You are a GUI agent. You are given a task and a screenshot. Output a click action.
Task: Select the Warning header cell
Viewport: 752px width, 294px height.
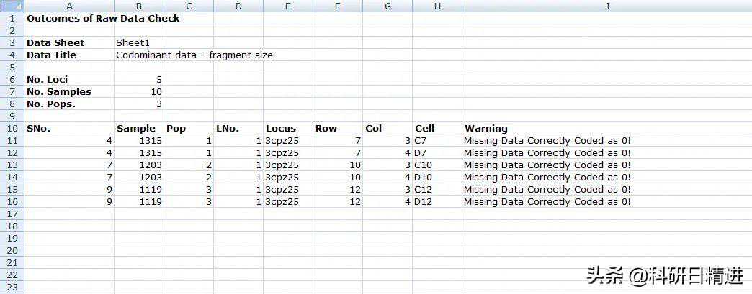click(606, 129)
